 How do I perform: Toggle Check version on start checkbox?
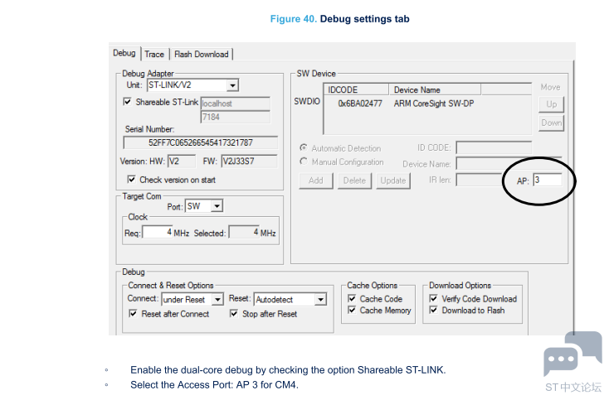132,180
